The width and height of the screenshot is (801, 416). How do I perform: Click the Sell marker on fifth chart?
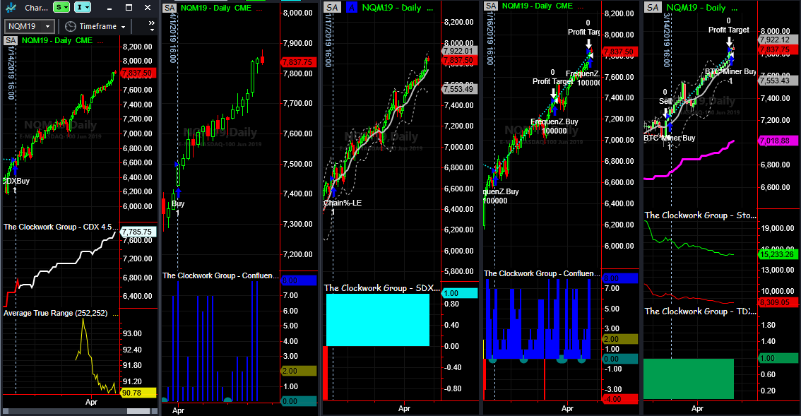pyautogui.click(x=665, y=101)
